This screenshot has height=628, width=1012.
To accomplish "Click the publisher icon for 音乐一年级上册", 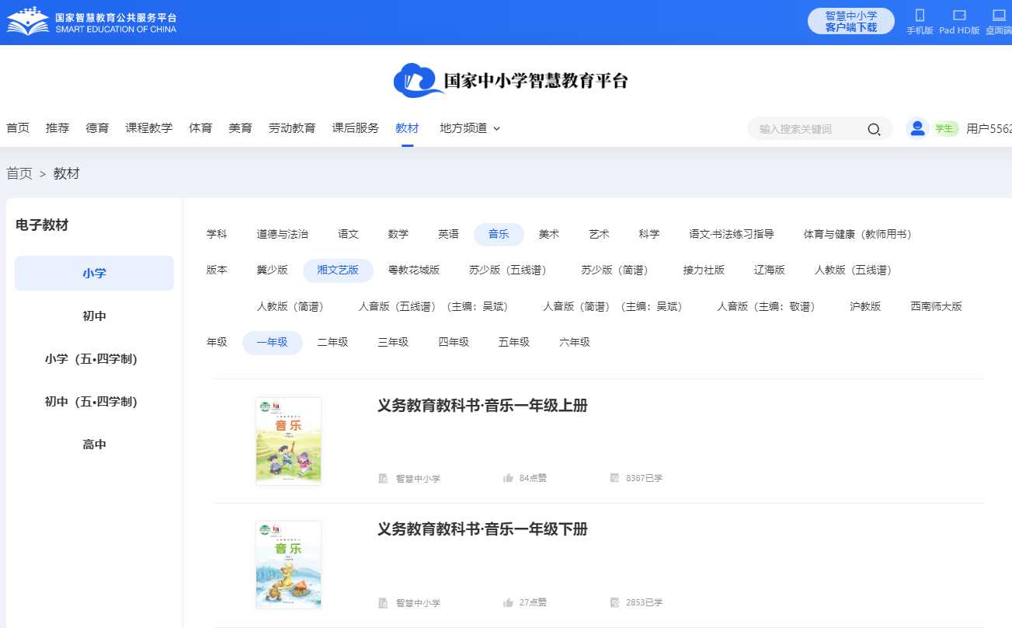I will pyautogui.click(x=383, y=478).
